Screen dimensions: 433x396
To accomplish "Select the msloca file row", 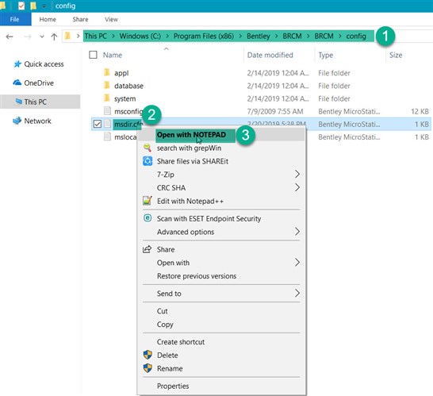I will click(x=125, y=137).
